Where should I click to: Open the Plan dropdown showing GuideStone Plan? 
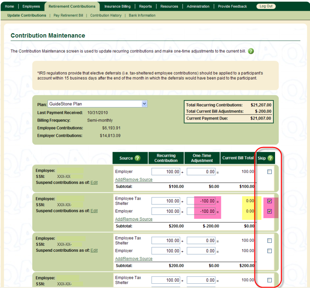click(98, 104)
